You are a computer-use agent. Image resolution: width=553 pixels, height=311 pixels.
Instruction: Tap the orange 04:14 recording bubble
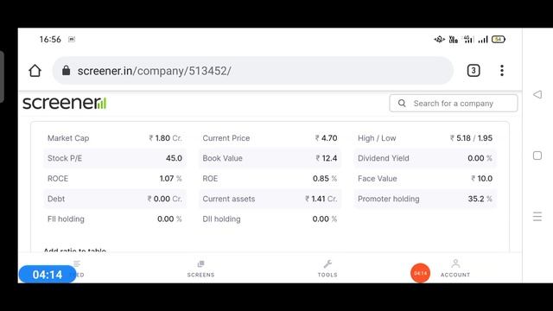[x=421, y=273]
